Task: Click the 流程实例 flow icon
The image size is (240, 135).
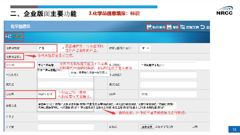Action: point(183,27)
